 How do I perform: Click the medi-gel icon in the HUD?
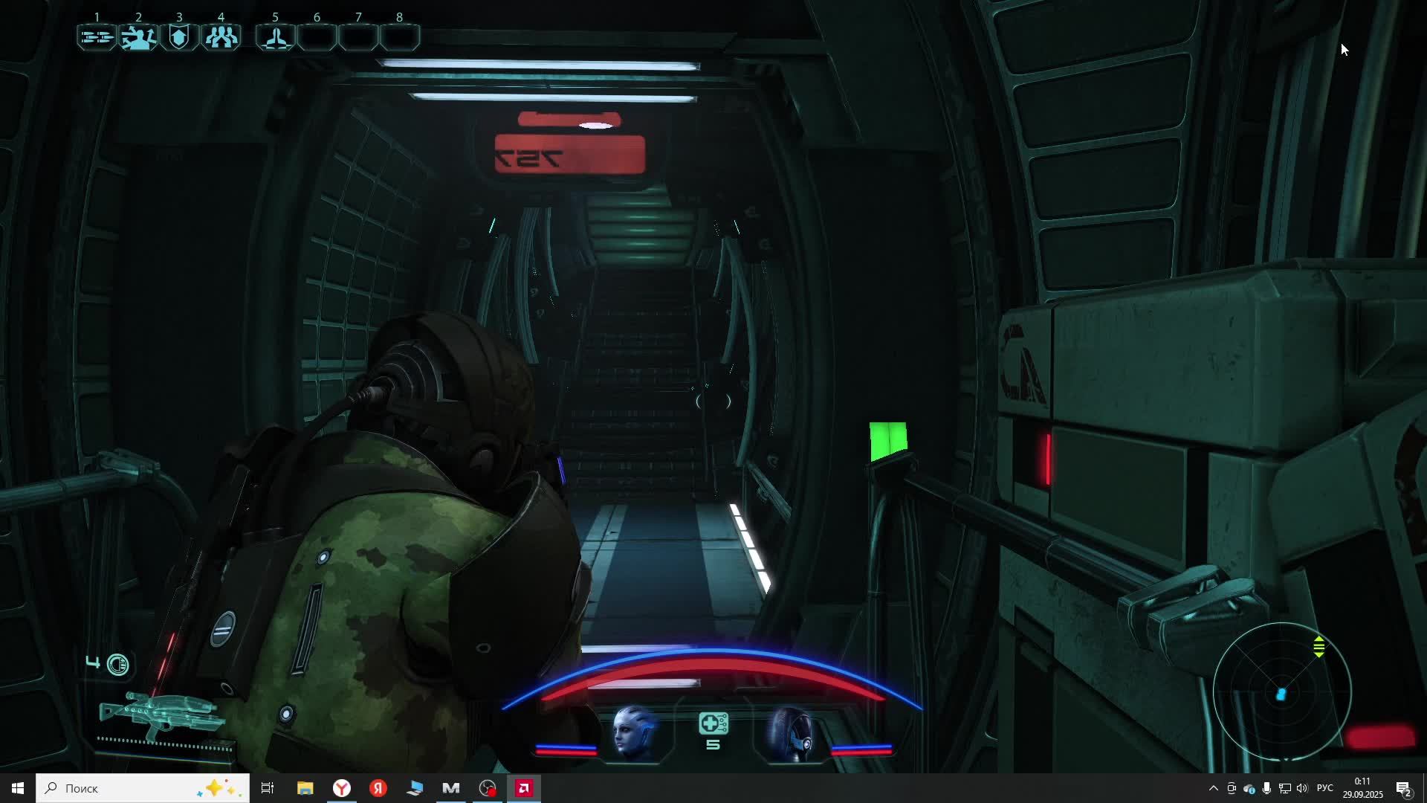pos(713,723)
